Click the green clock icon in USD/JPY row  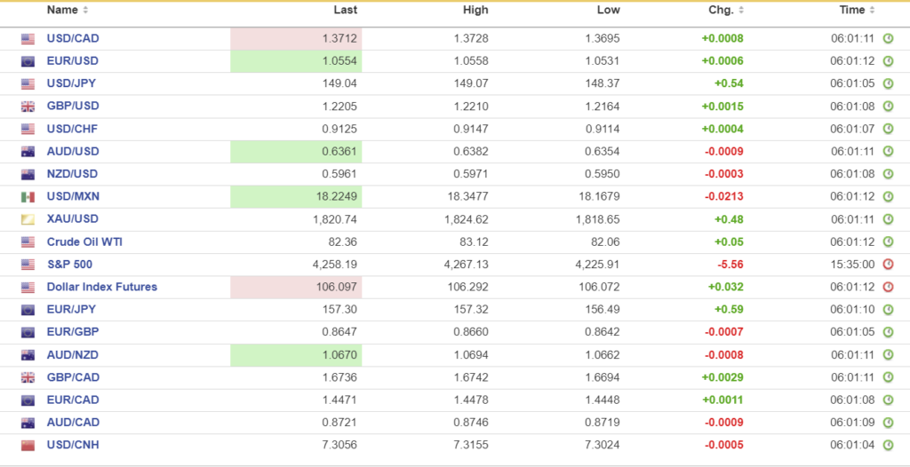tap(888, 83)
